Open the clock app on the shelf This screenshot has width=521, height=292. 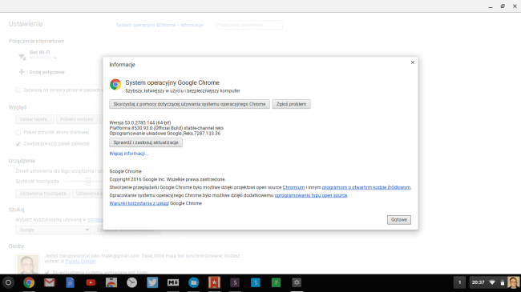(x=132, y=282)
